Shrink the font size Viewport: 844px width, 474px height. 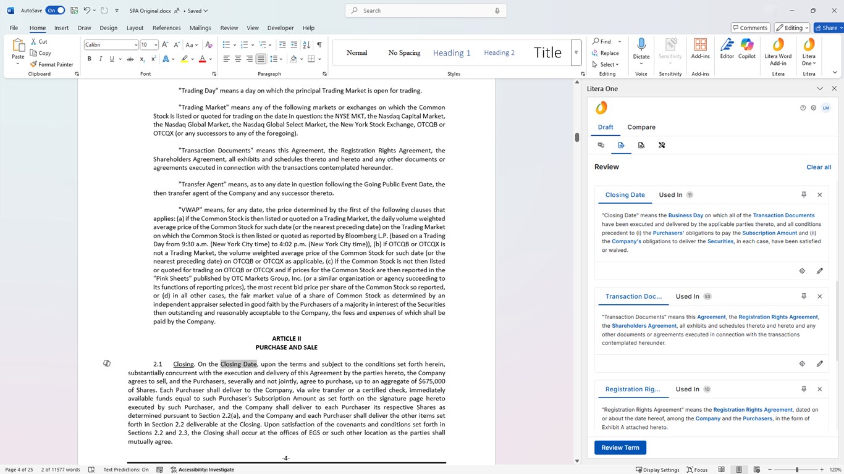(x=175, y=45)
